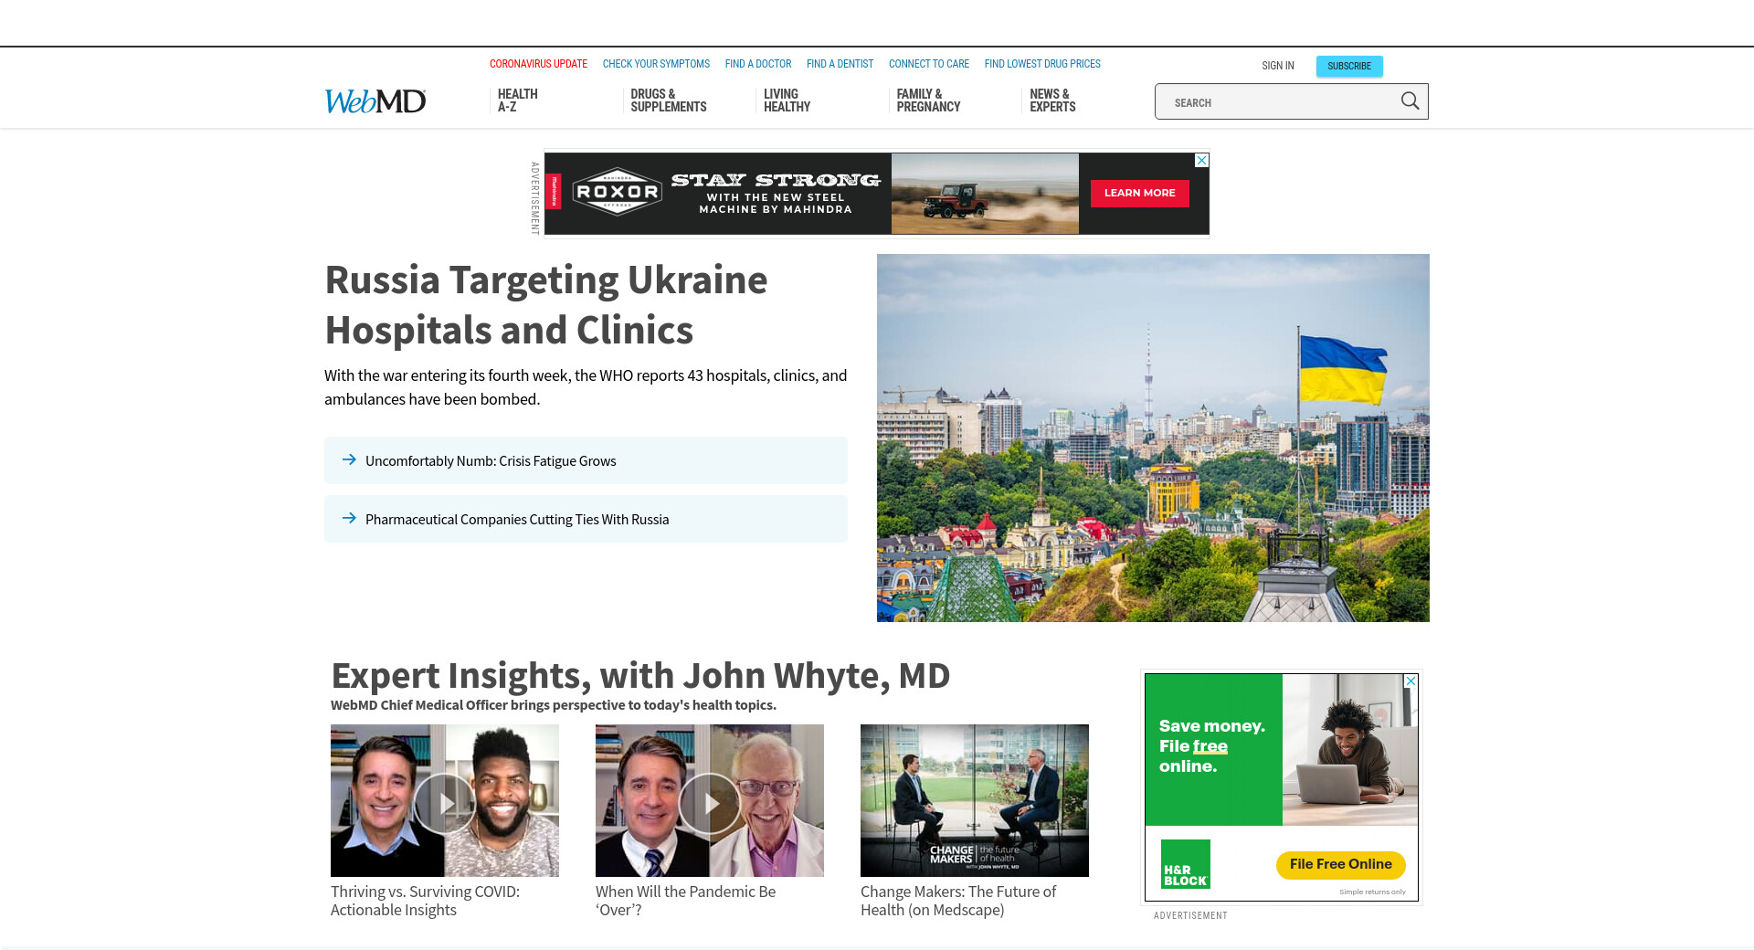Image resolution: width=1754 pixels, height=950 pixels.
Task: Open the Change Makers video thumbnail
Action: [x=974, y=800]
